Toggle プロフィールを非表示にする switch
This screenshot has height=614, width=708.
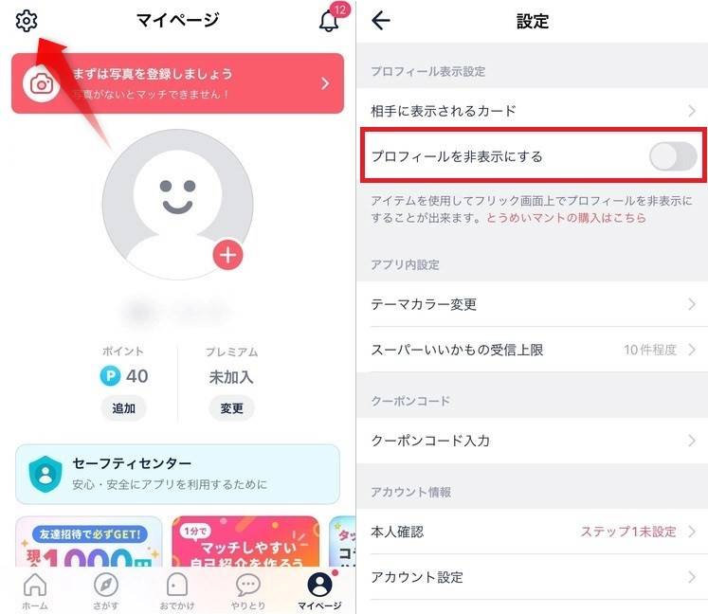pos(673,156)
